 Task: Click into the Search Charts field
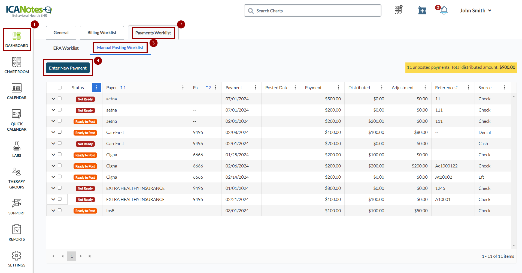[312, 11]
